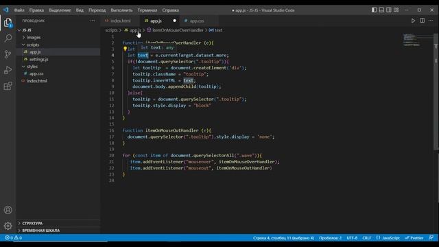Click line number 16 in gutter
The width and height of the screenshot is (439, 247).
pyautogui.click(x=112, y=130)
